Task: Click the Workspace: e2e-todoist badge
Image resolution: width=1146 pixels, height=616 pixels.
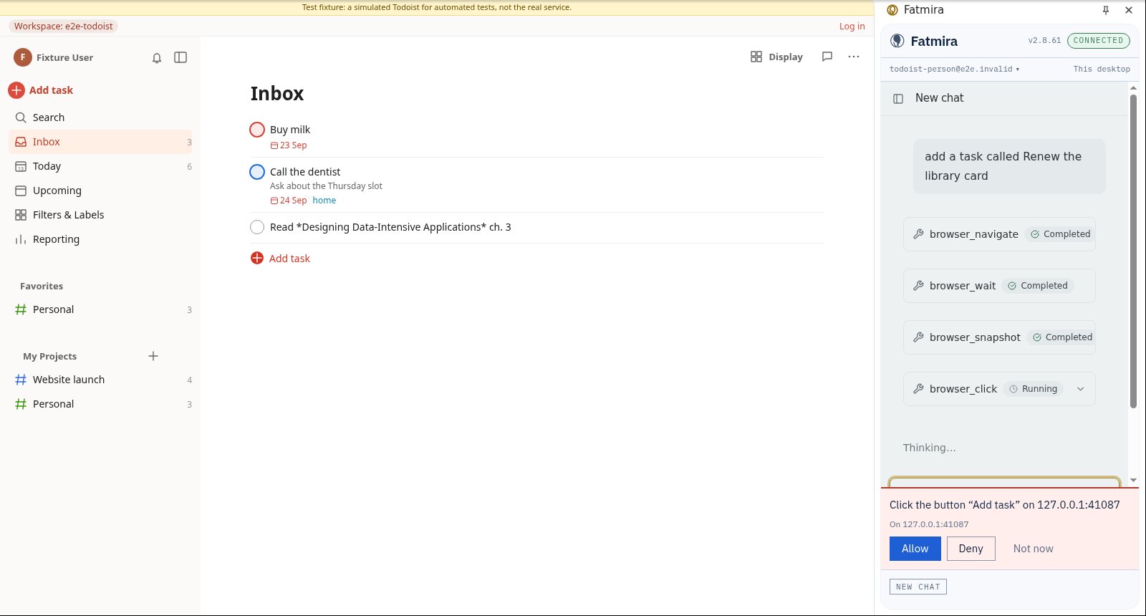Action: point(64,27)
